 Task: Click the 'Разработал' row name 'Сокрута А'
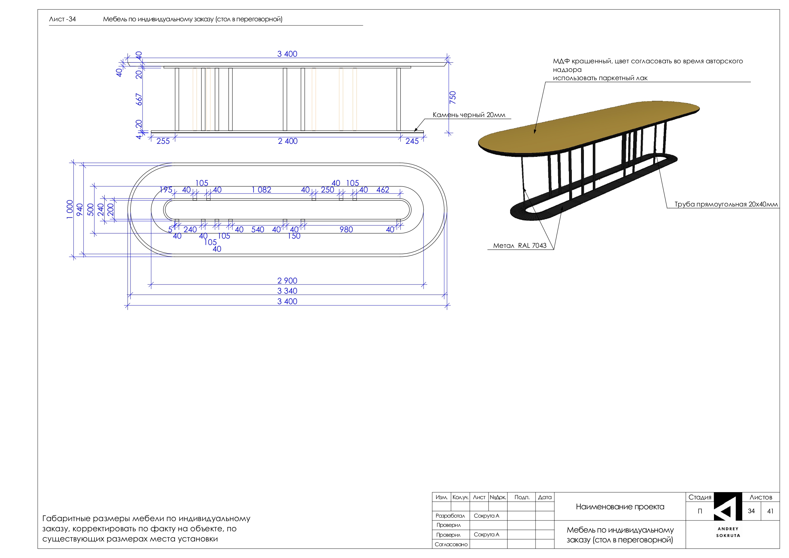point(486,516)
